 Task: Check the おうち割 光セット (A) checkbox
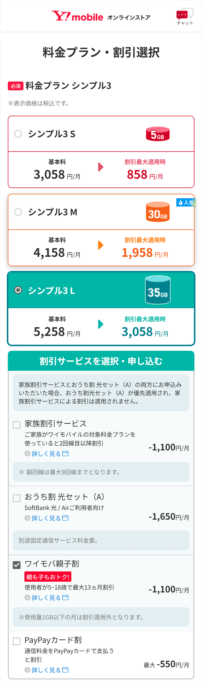(x=17, y=498)
